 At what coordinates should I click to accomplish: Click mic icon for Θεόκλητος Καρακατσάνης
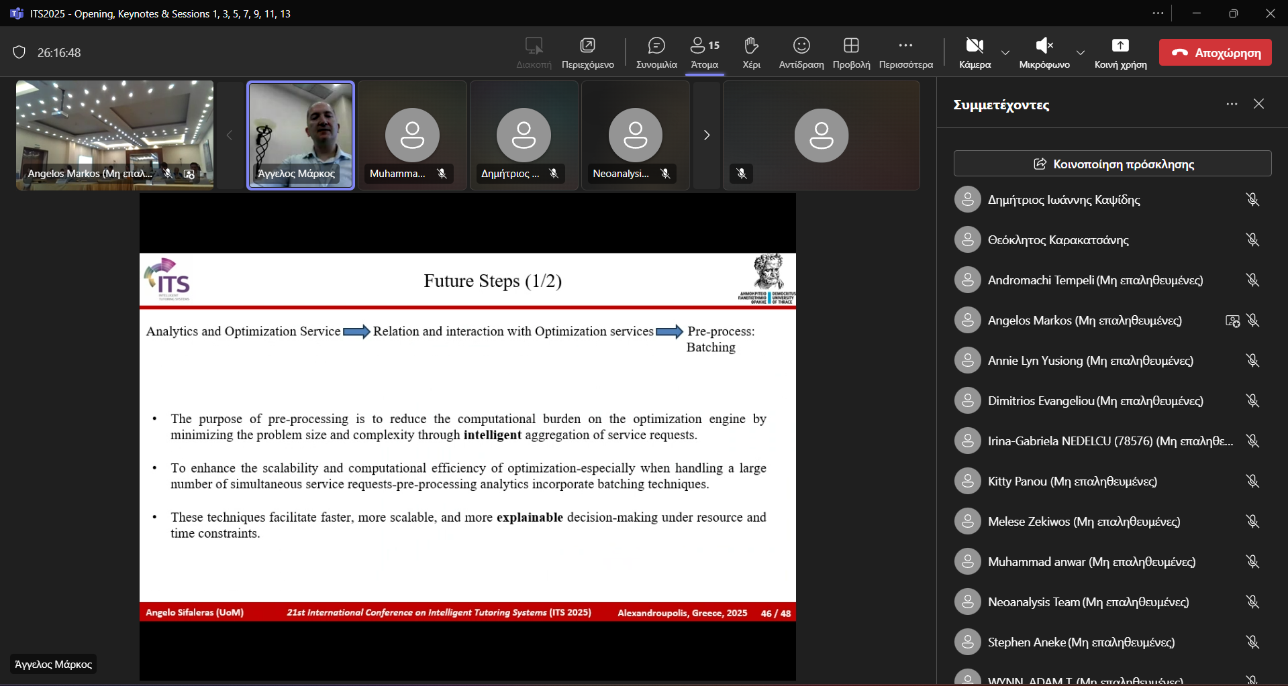coord(1252,239)
